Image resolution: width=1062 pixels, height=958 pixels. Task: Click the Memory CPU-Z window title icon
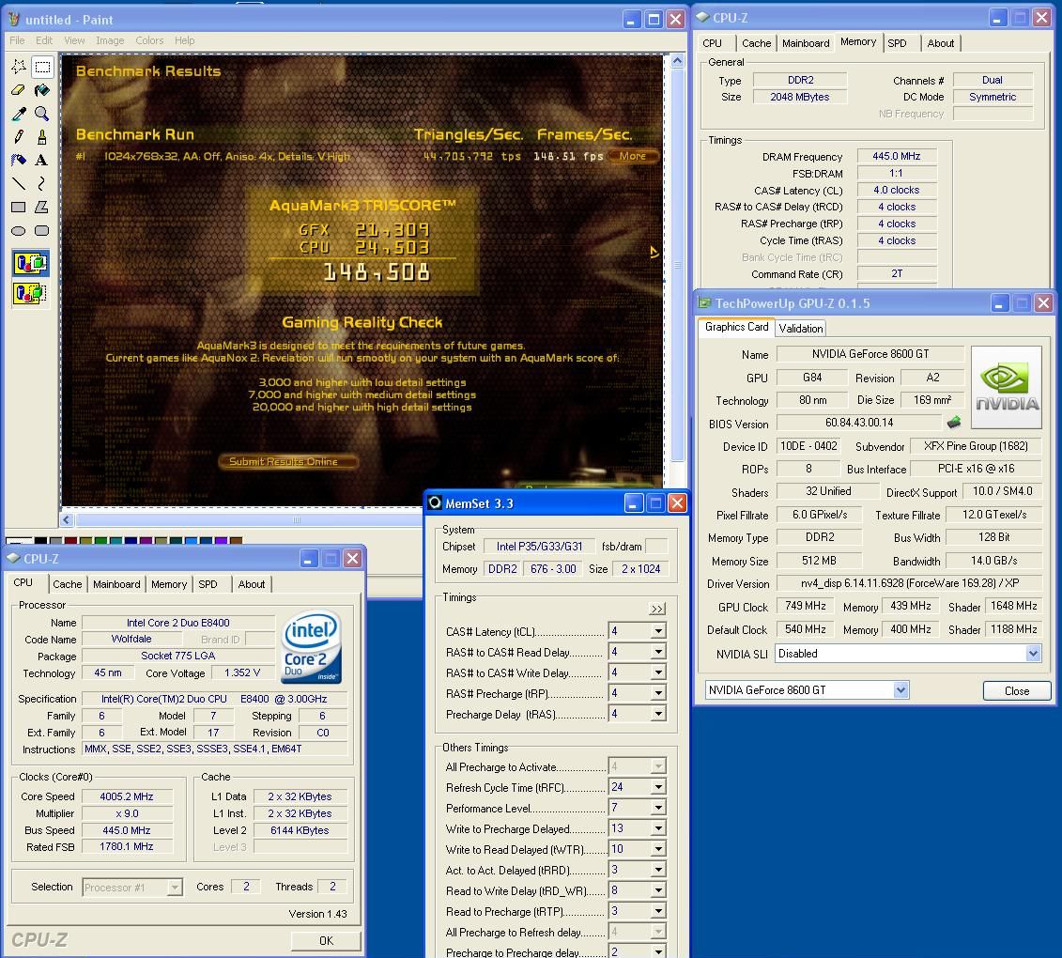click(703, 18)
